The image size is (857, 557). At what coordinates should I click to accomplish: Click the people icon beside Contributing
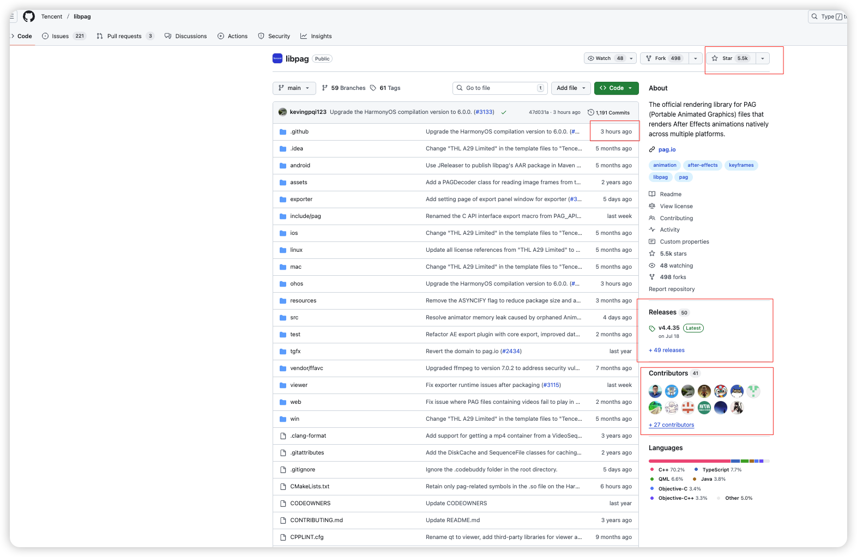coord(652,218)
